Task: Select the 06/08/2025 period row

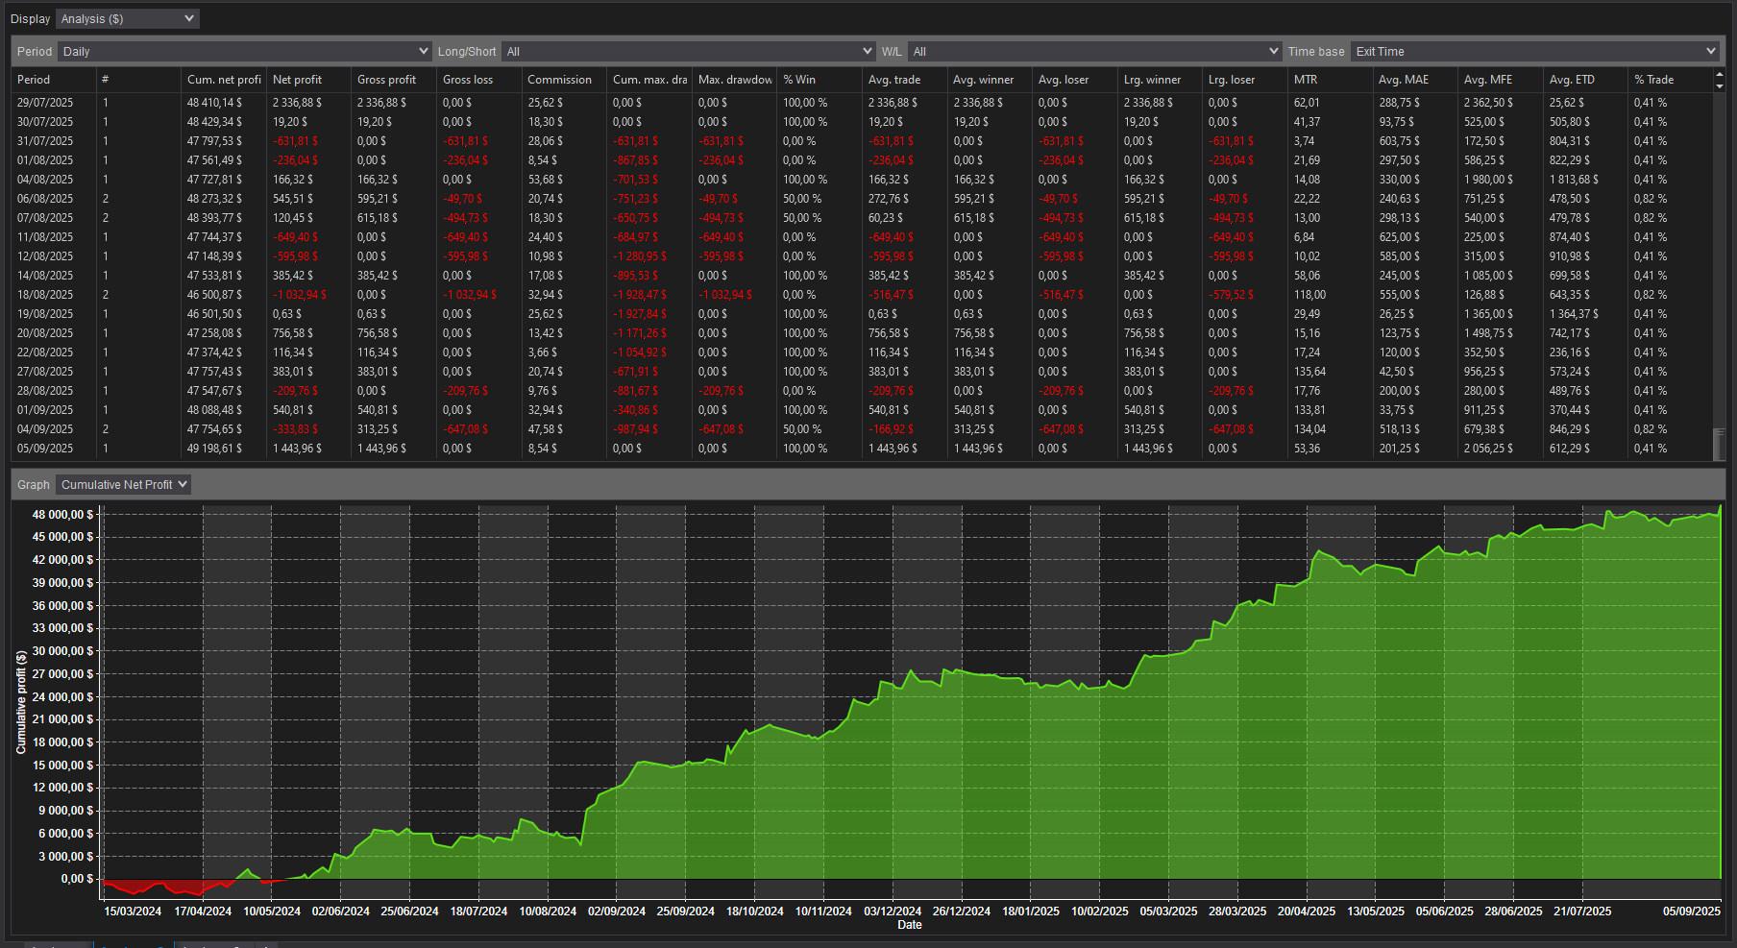Action: (862, 199)
